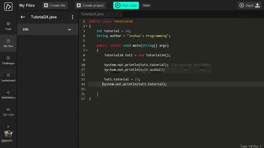Open the Leaderboard sidebar section
This screenshot has width=264, height=148.
(8, 77)
